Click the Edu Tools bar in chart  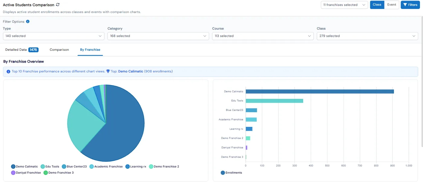(x=274, y=101)
